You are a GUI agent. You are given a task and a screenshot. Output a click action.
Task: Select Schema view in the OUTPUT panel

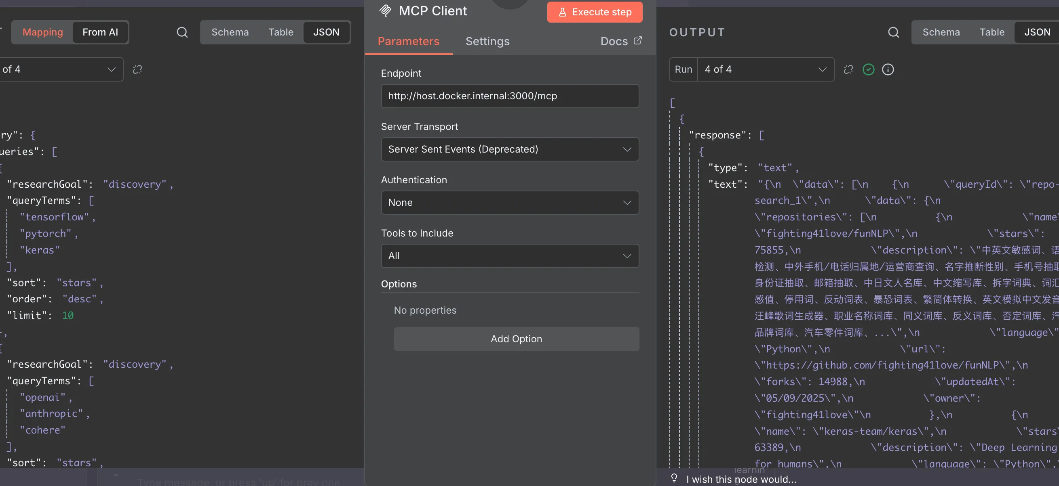click(941, 32)
